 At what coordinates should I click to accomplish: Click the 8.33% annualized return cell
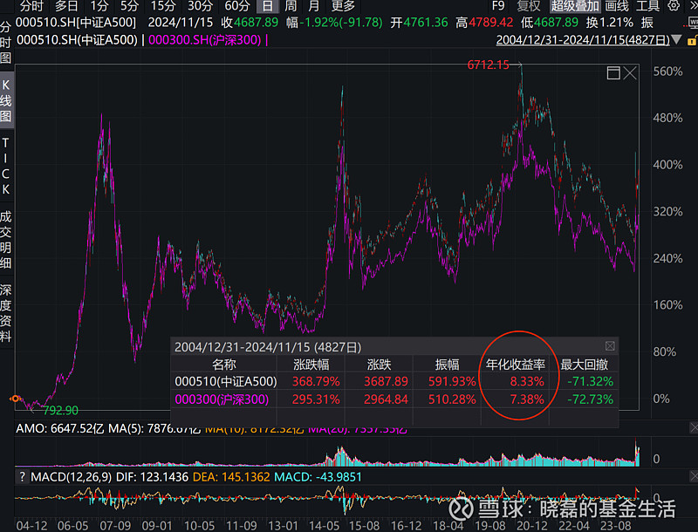[527, 381]
